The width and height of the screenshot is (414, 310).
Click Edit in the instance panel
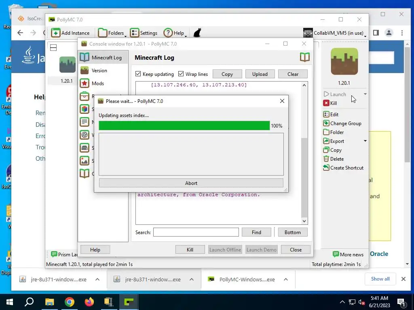[x=331, y=114]
